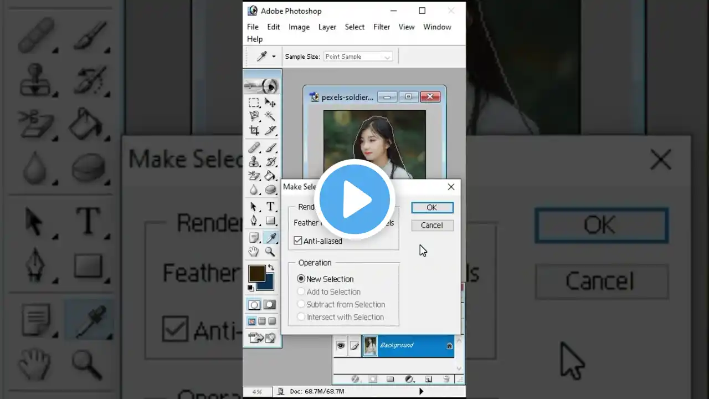Click Cancel in Make Selection dialog
Image resolution: width=709 pixels, height=399 pixels.
(x=432, y=225)
